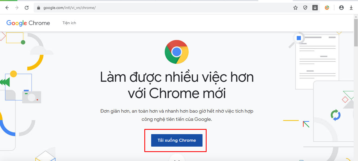Click the headline Làm được nhiều việc hơn

click(x=177, y=77)
